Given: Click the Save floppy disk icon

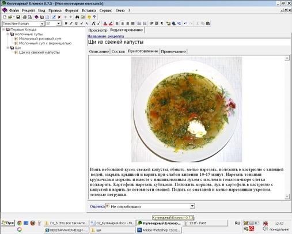Looking at the screenshot, I should pos(18,17).
